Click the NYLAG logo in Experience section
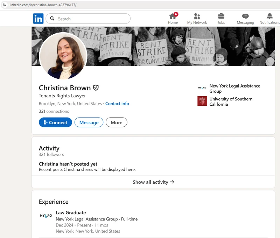The width and height of the screenshot is (280, 238). coord(46,216)
